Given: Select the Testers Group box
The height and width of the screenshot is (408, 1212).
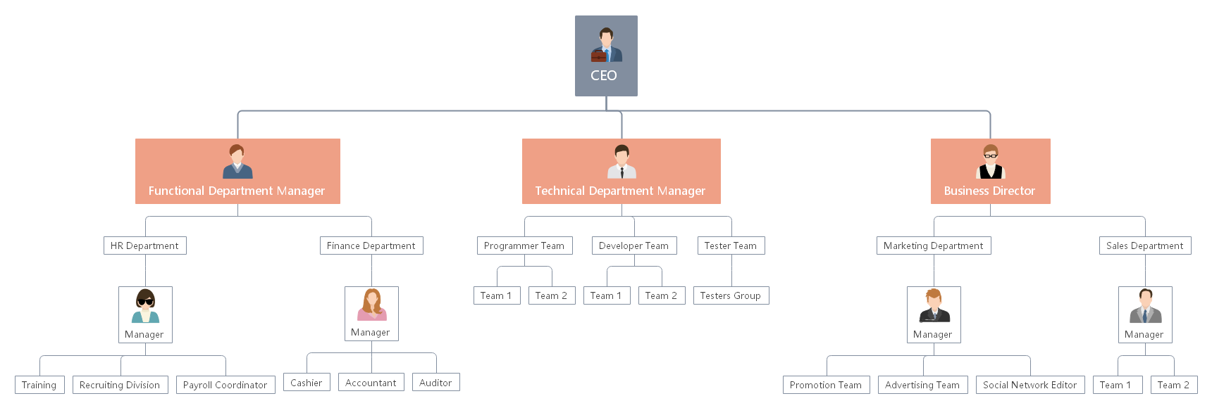Looking at the screenshot, I should (x=731, y=295).
